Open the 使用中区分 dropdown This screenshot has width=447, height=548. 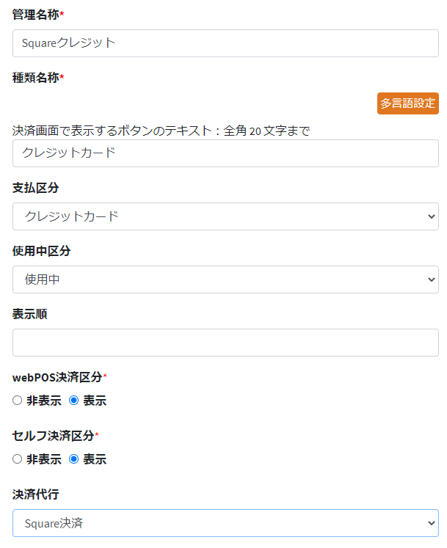(225, 280)
